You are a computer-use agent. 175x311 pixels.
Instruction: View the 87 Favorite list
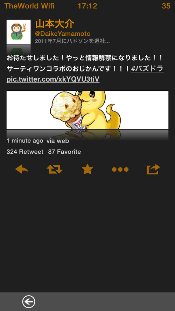(x=64, y=152)
